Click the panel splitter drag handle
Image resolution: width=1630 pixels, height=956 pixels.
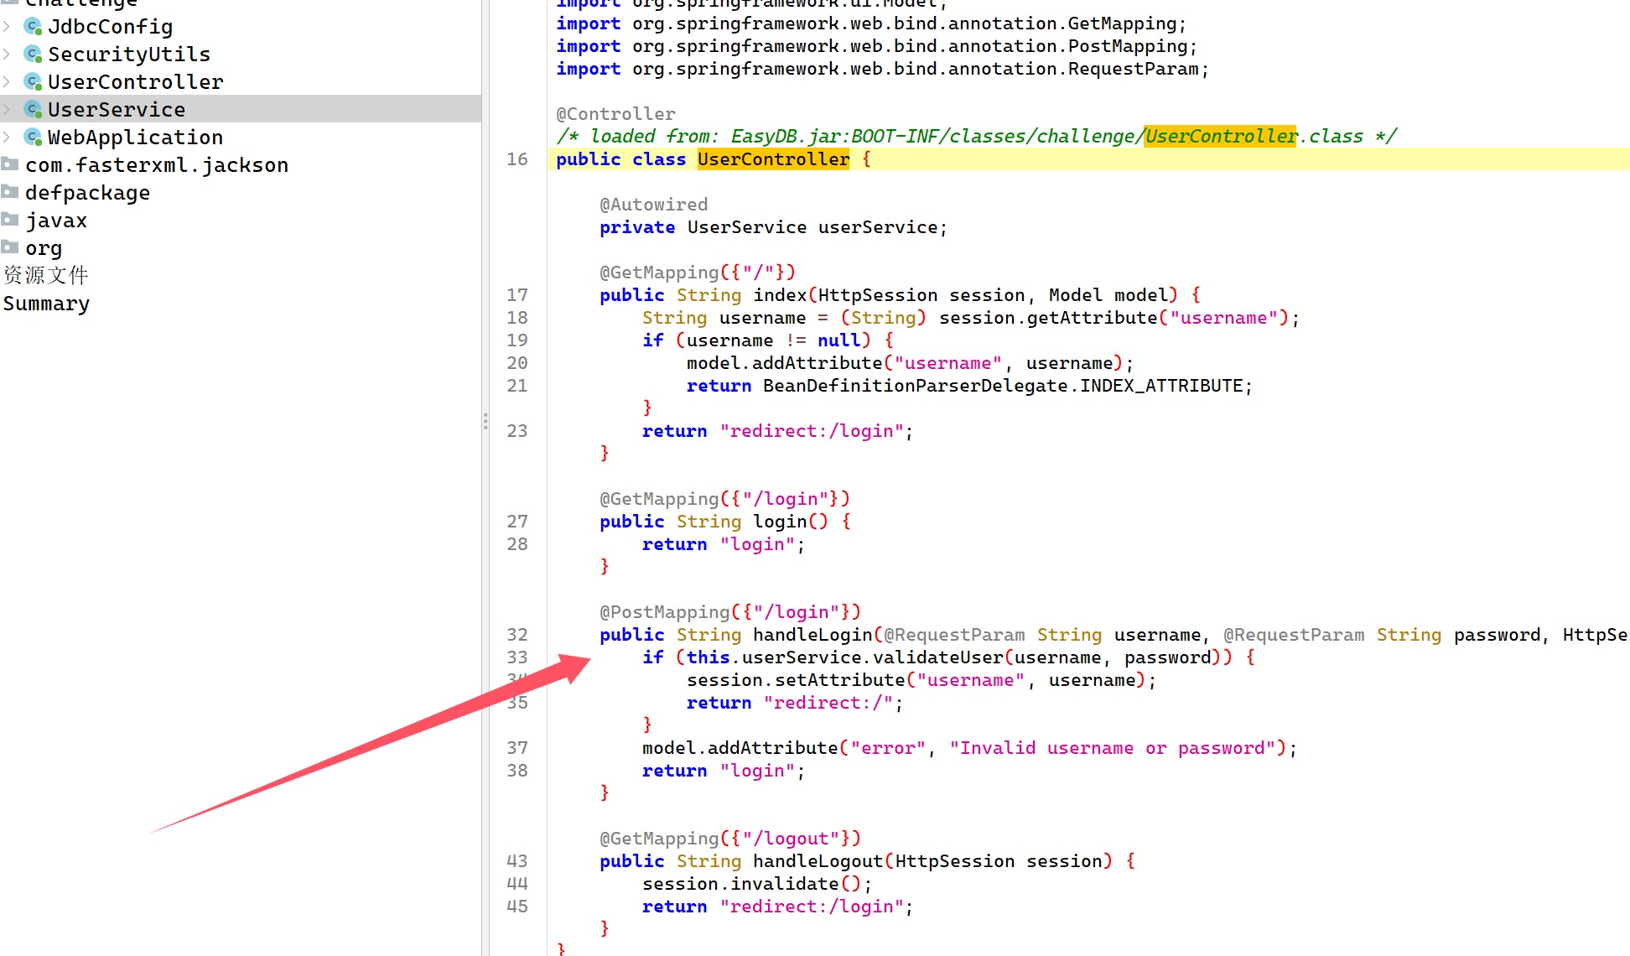485,421
